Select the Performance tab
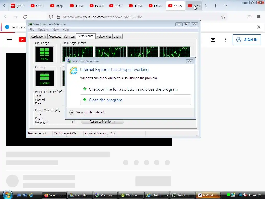 [85, 36]
